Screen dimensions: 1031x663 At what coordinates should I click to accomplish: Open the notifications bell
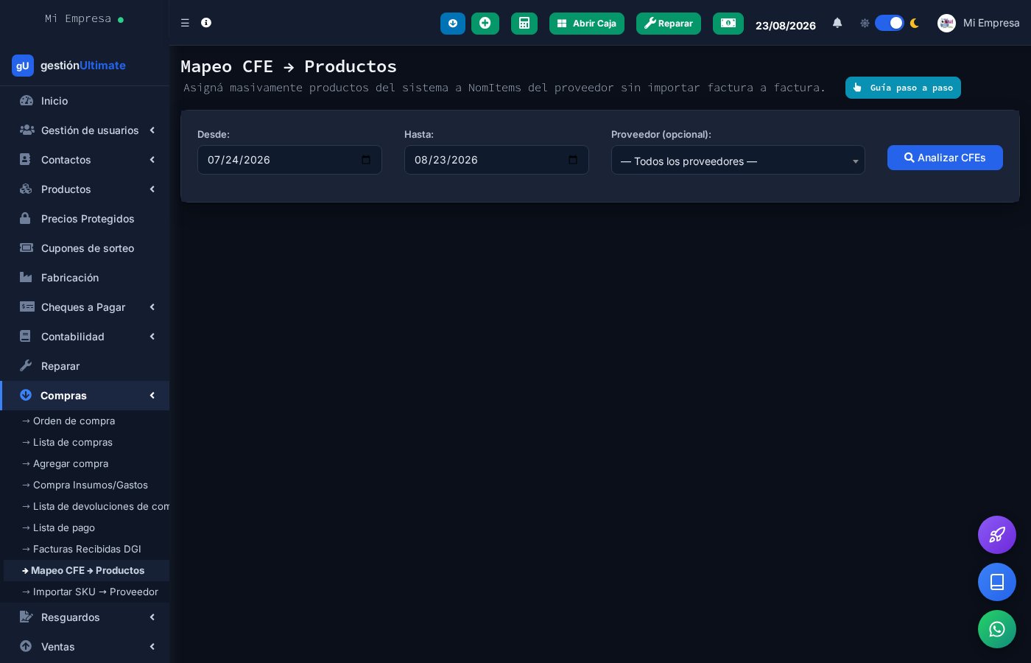[x=837, y=23]
